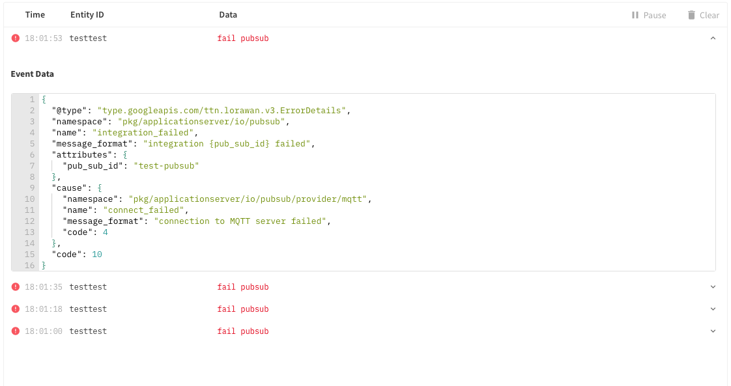Expand the 18:01:35 event details
Image resolution: width=731 pixels, height=386 pixels.
(x=712, y=286)
